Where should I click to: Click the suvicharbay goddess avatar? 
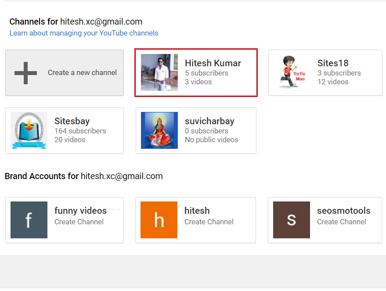[159, 130]
